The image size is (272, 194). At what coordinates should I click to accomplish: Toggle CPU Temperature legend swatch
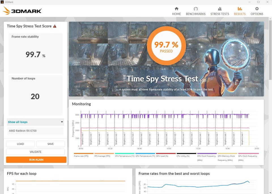pos(125,154)
